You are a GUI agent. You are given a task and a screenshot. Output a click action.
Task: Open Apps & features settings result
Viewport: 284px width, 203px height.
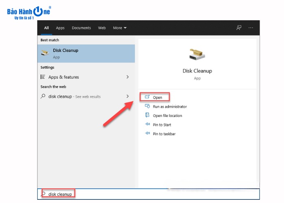point(86,77)
